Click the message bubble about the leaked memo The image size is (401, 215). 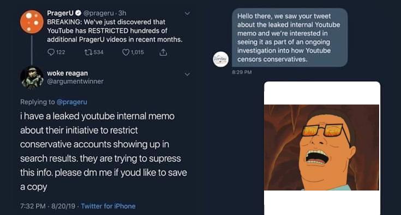(290, 38)
